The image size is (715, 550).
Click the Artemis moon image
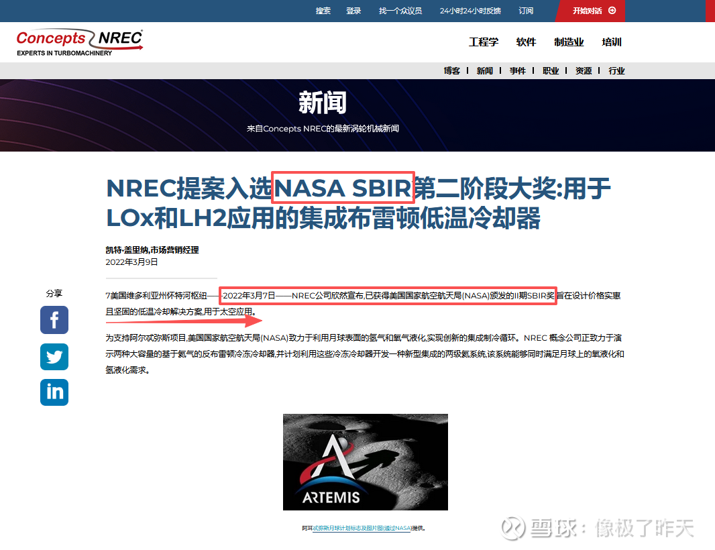[x=366, y=462]
